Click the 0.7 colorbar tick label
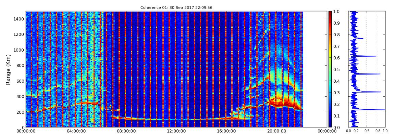Screen dimensions: 394x139 coord(336,46)
